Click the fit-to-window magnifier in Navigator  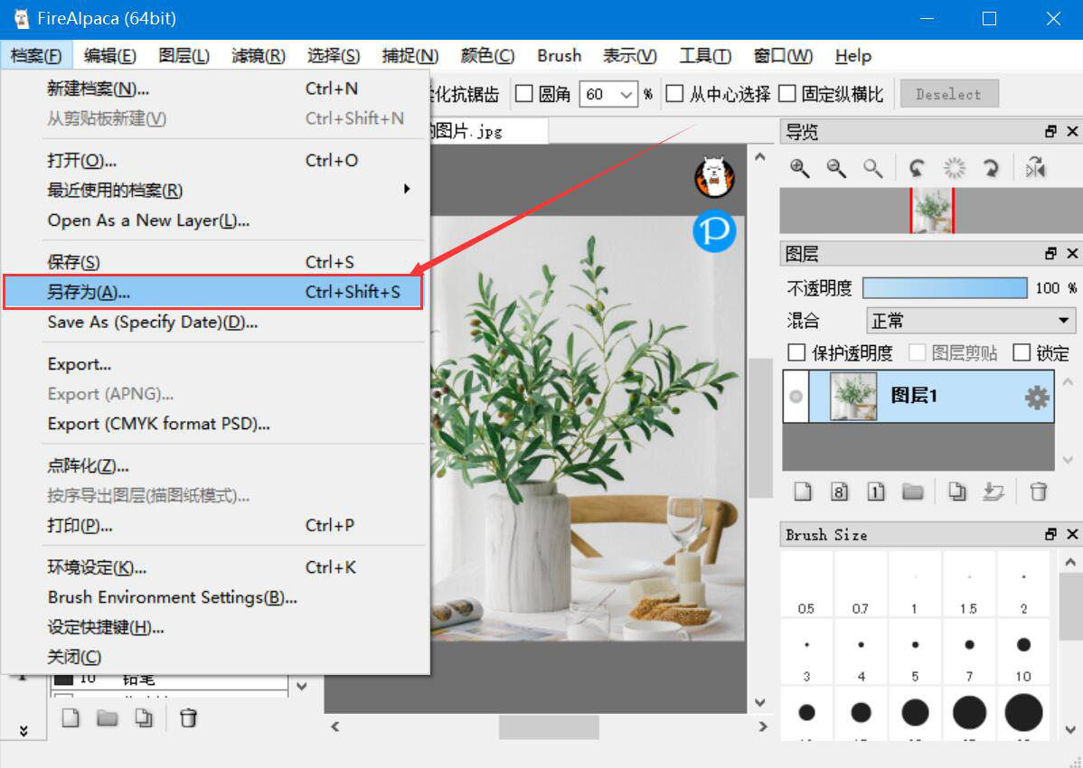coord(872,168)
